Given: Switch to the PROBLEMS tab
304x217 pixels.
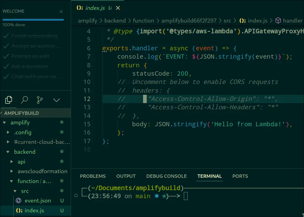Looking at the screenshot, I should click(93, 176).
